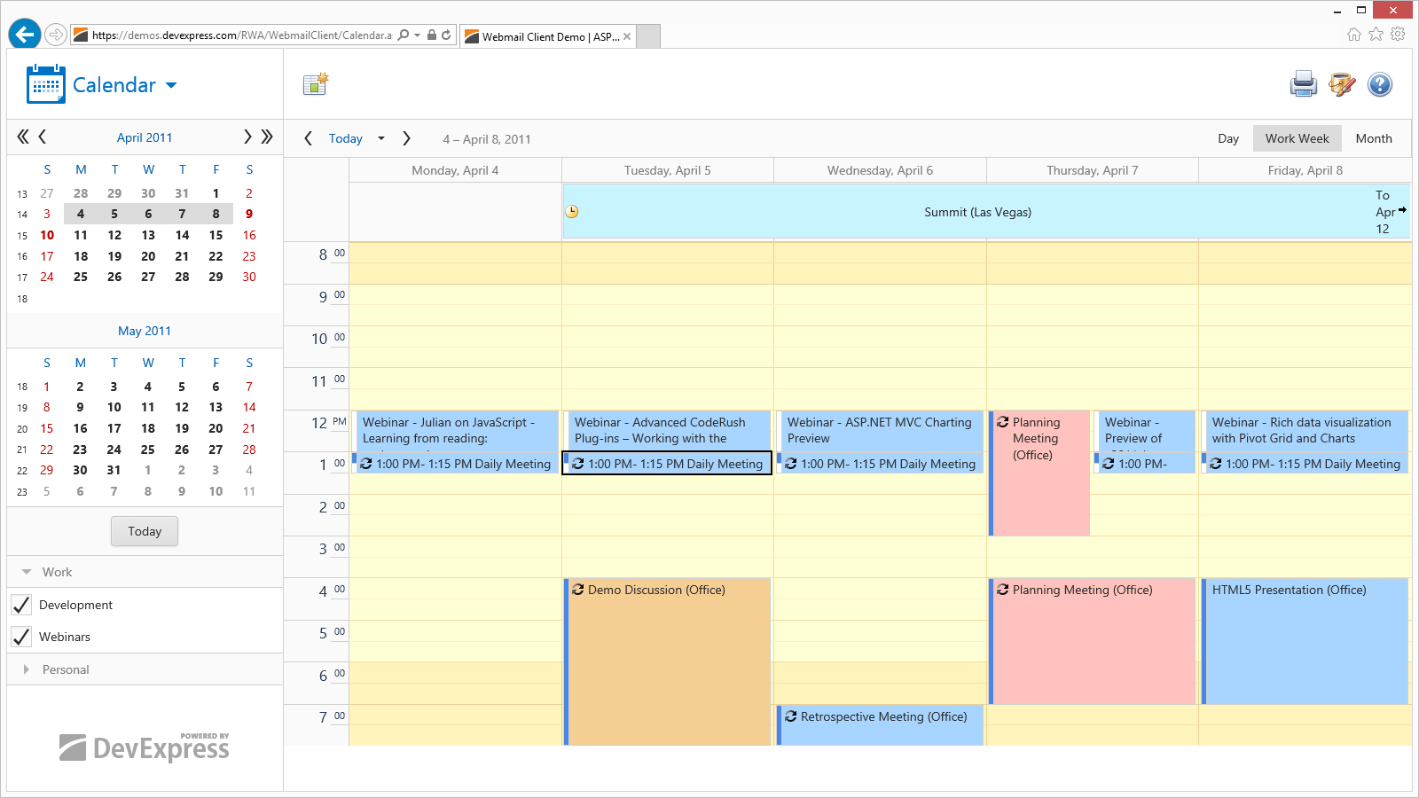Click the Calendar module icon
The width and height of the screenshot is (1419, 798).
tap(46, 84)
